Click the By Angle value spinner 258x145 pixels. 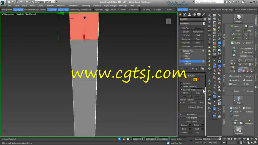(203, 90)
